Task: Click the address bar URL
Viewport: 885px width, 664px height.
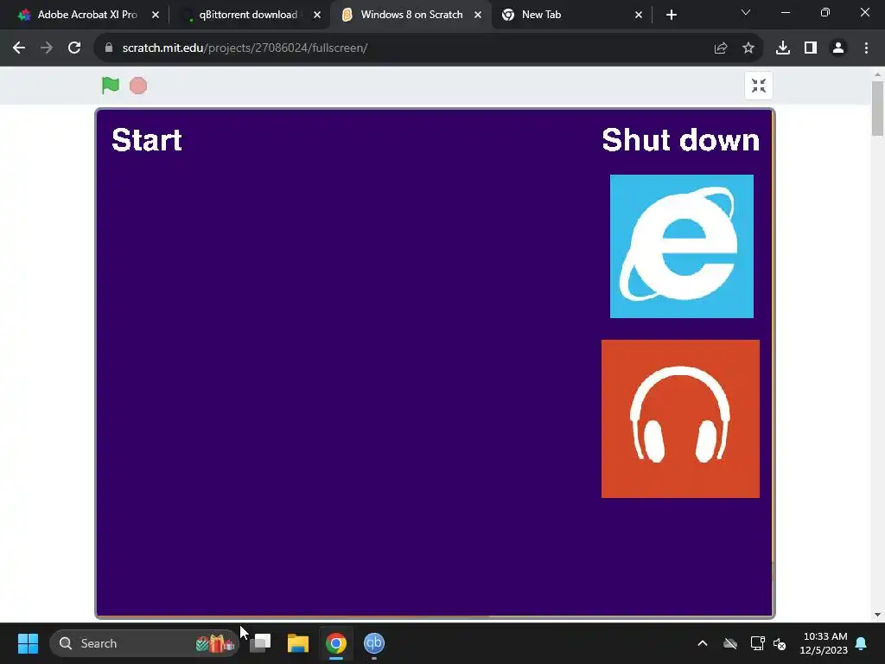Action: [245, 48]
